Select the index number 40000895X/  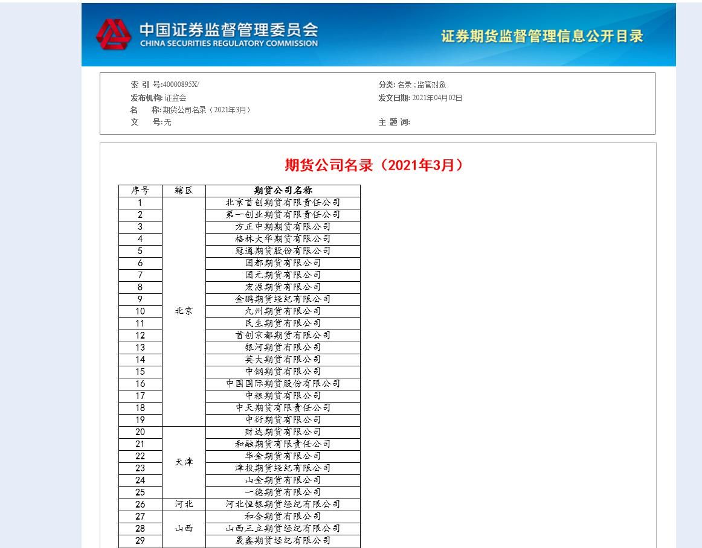coord(181,84)
